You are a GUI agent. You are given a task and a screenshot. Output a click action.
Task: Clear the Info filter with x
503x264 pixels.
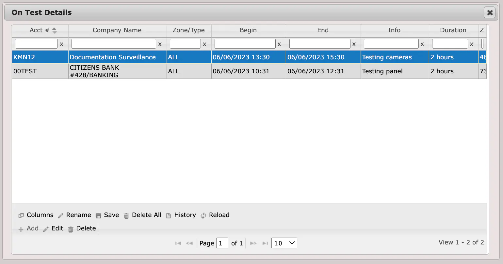[422, 44]
